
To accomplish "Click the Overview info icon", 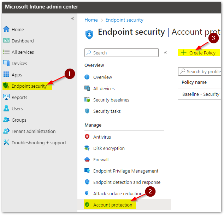I will [87, 77].
